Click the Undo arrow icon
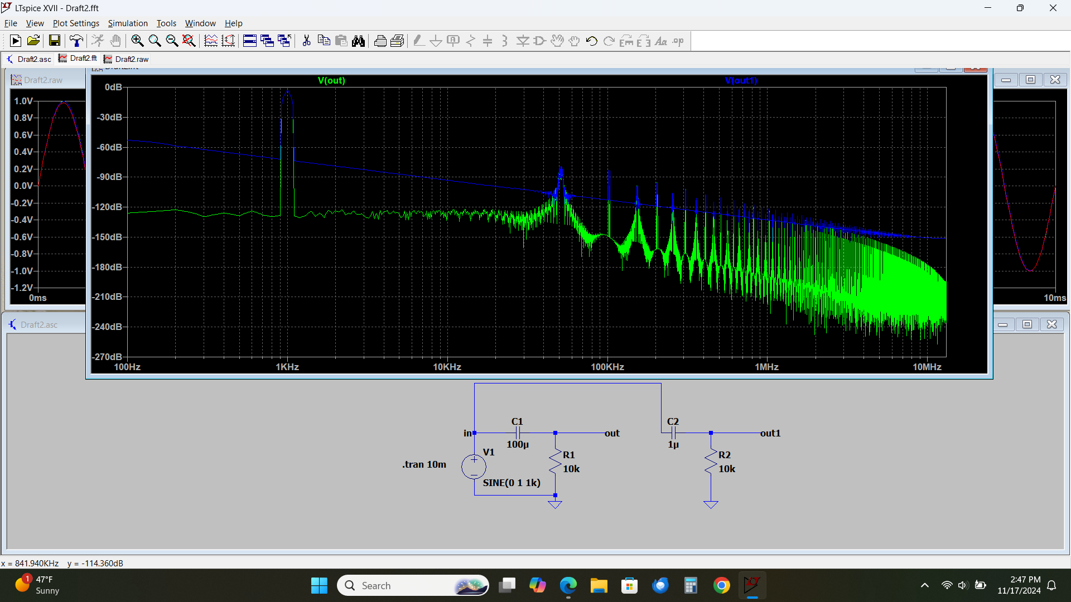Screen dimensions: 1071x602 592,41
